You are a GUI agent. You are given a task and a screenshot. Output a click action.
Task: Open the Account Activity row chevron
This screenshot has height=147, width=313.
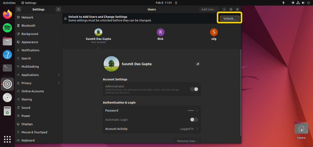197,129
